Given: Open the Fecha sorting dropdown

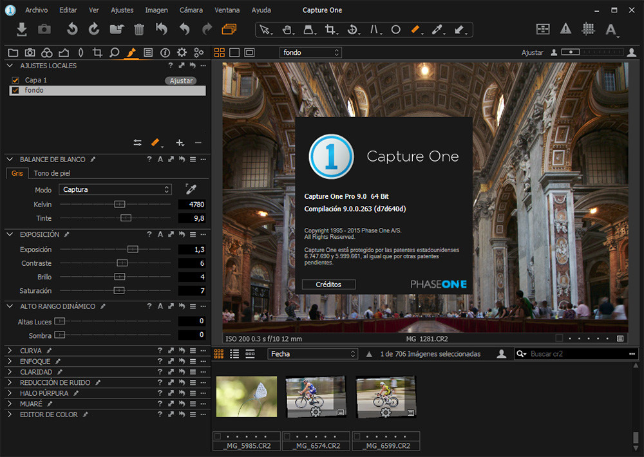Looking at the screenshot, I should [313, 353].
